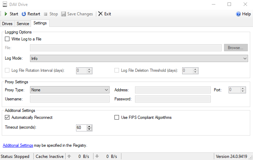Click the Timeout seconds input field

click(x=81, y=128)
